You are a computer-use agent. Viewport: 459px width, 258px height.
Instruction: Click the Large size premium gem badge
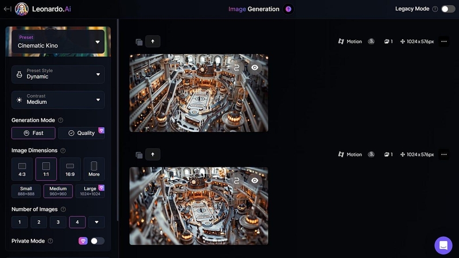pyautogui.click(x=102, y=187)
